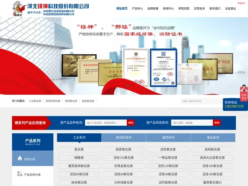Viewport: 248px width, 186px height.
Task: Open the 分析纯氧化镁 product button
Action: [x=123, y=182]
